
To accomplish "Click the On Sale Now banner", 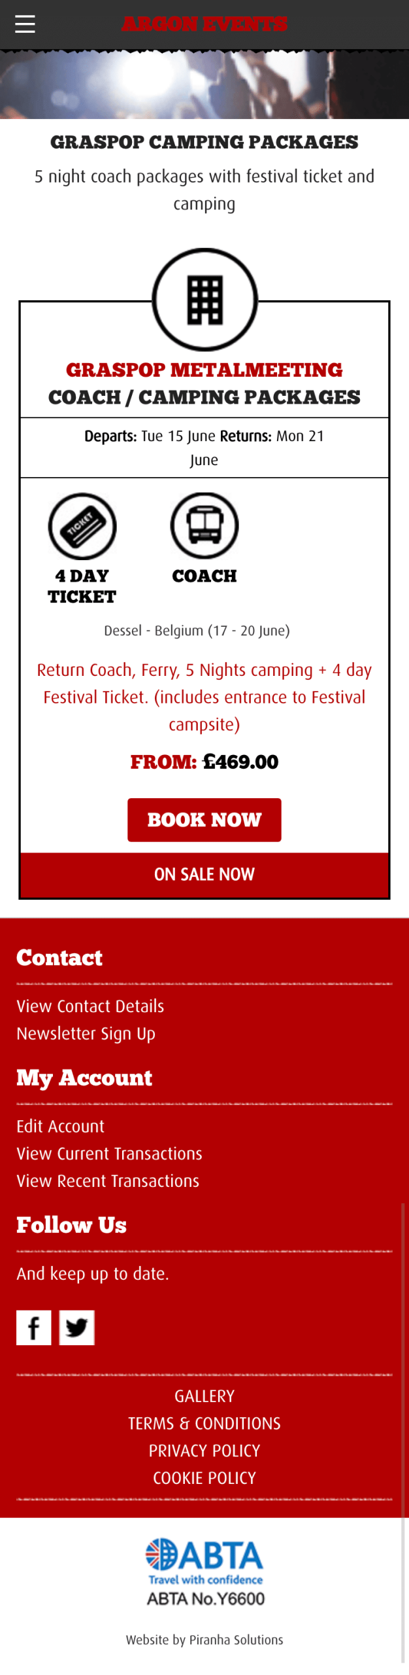I will pos(204,874).
